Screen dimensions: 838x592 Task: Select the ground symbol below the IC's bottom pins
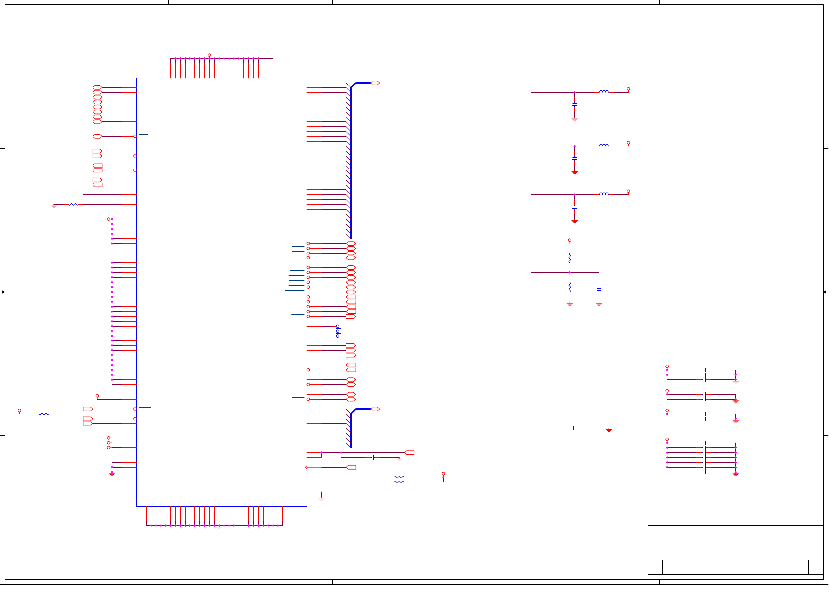click(x=219, y=528)
